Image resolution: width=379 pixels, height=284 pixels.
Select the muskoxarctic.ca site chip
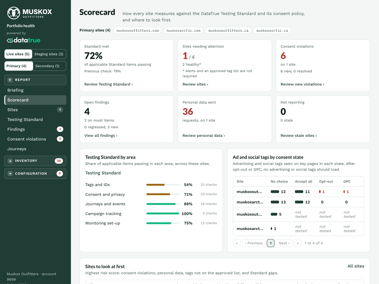(x=272, y=31)
